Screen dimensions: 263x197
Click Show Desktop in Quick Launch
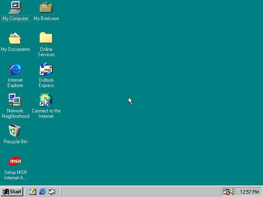(x=33, y=192)
